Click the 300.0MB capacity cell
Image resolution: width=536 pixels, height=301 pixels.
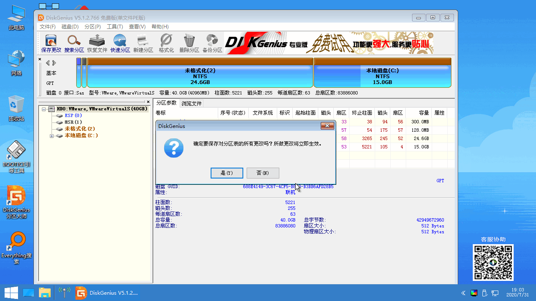pos(420,122)
